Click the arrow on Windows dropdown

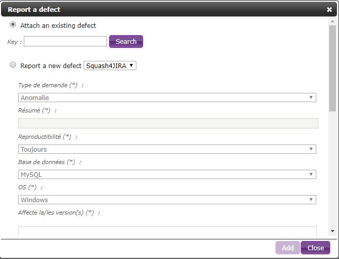point(311,200)
